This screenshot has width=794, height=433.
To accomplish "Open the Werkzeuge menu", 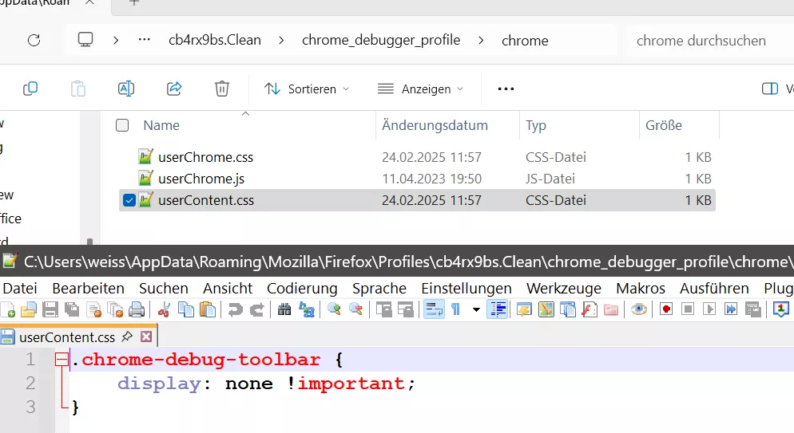I will click(x=564, y=288).
